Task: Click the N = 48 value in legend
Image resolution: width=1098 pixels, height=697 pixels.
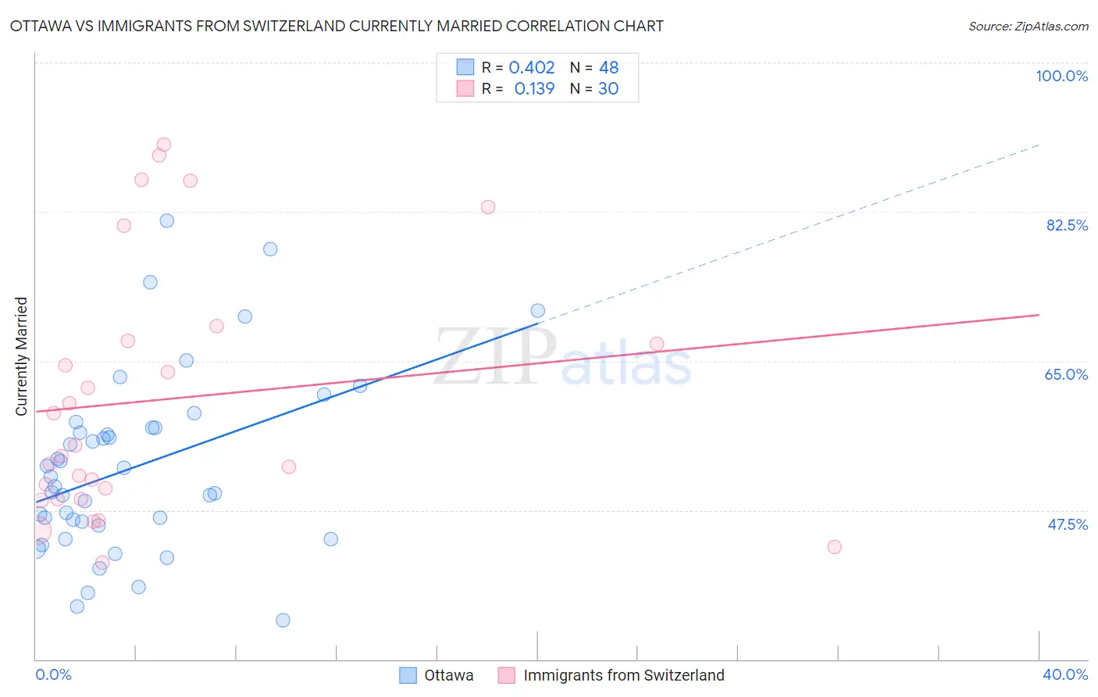Action: tap(594, 67)
